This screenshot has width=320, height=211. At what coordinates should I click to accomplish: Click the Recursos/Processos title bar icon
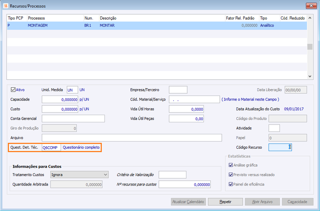pos(6,6)
